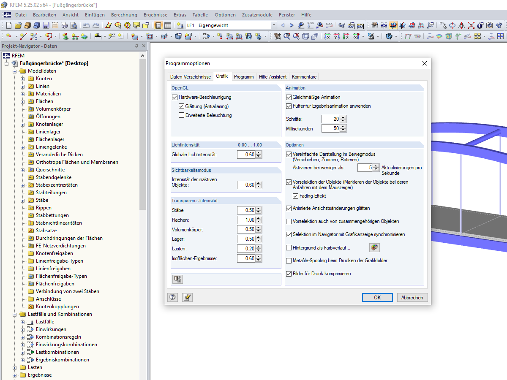Click the reset defaults icon below Transparenz

pyautogui.click(x=177, y=279)
